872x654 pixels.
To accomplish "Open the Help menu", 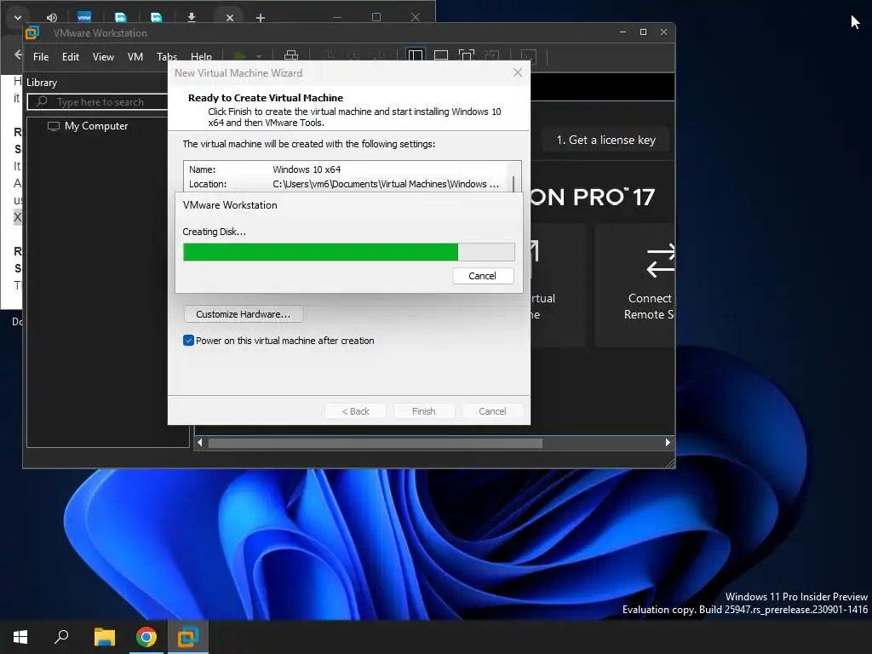I will click(201, 57).
